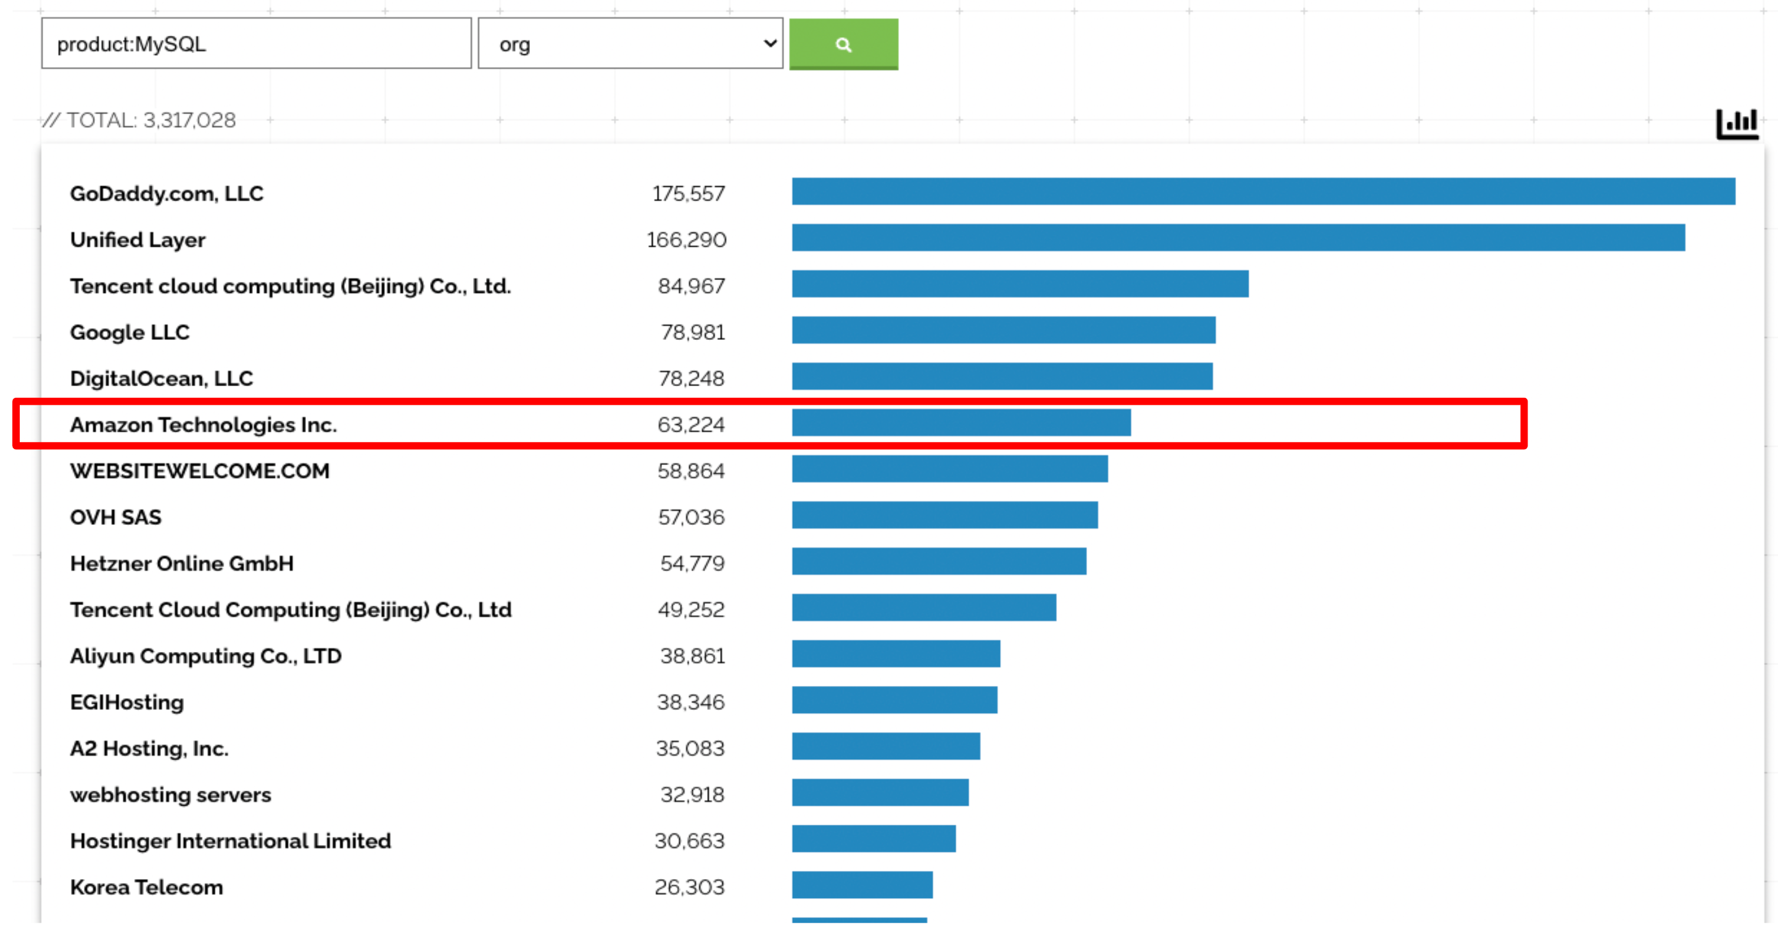
Task: Click the TOTAL: 3,317,028 count text
Action: tap(141, 120)
